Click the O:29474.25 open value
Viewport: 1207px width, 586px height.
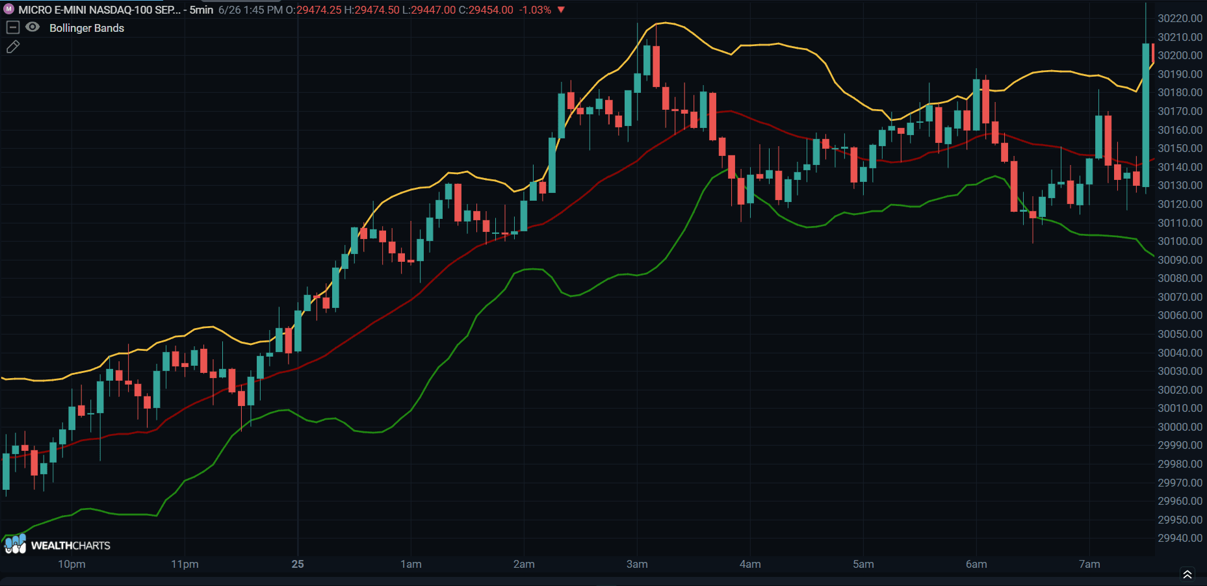[313, 10]
